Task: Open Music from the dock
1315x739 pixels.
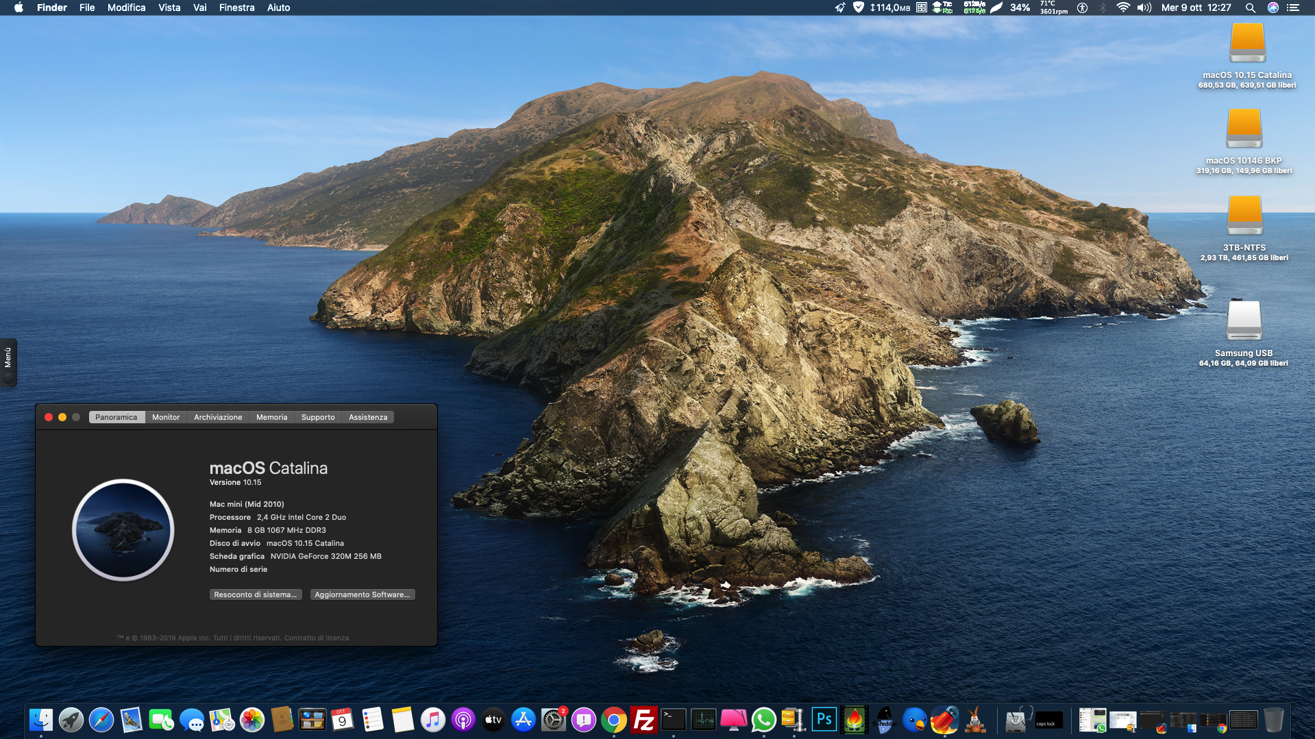Action: click(x=432, y=720)
